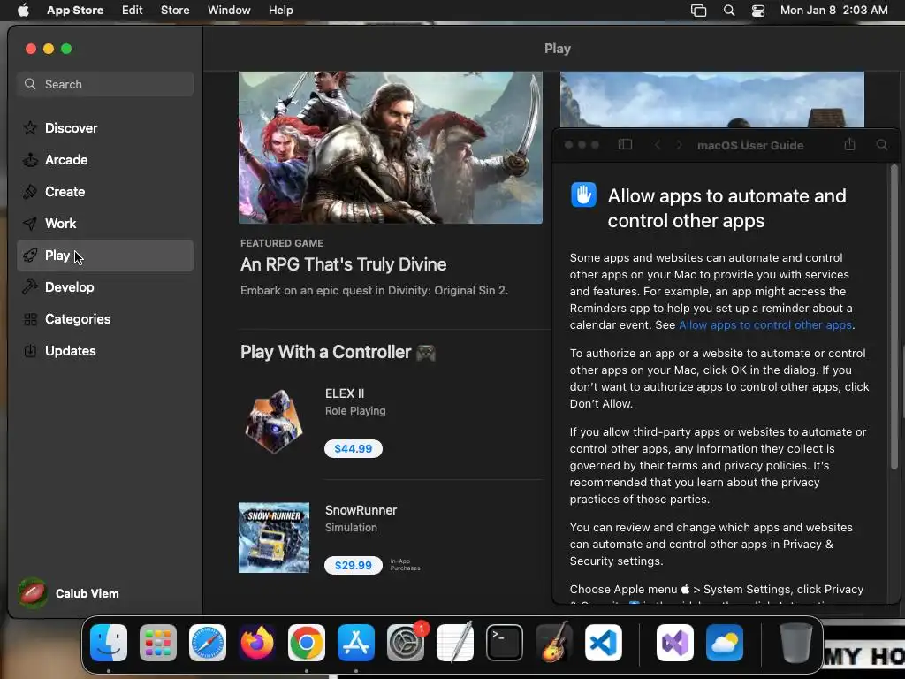Click search icon in macOS User Guide
905x679 pixels.
coord(882,144)
